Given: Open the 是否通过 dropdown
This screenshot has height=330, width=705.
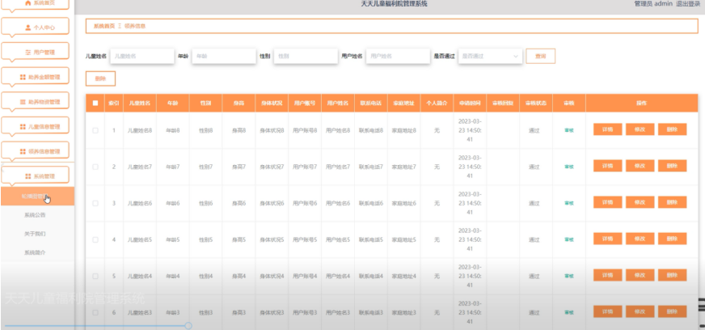Looking at the screenshot, I should tap(490, 56).
